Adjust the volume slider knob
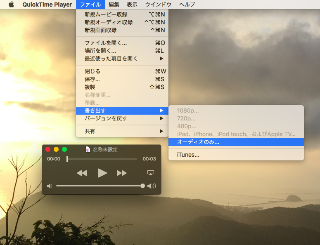 tap(142, 186)
